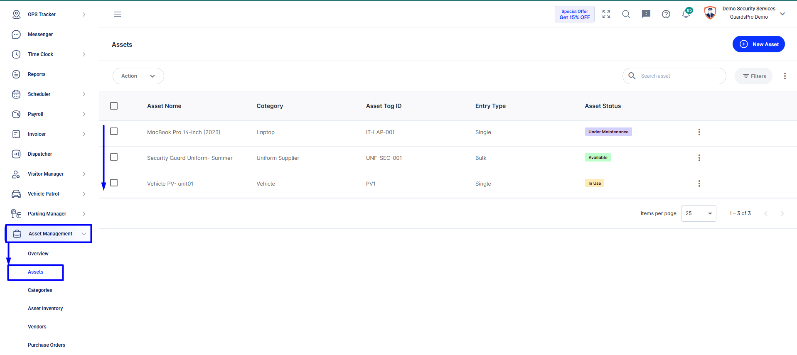
Task: Toggle fullscreen mode icon in header
Action: pyautogui.click(x=606, y=14)
